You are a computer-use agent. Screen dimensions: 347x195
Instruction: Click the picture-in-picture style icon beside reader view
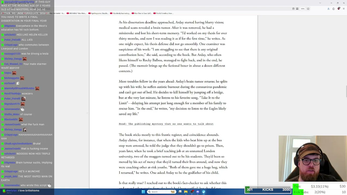tap(297, 9)
